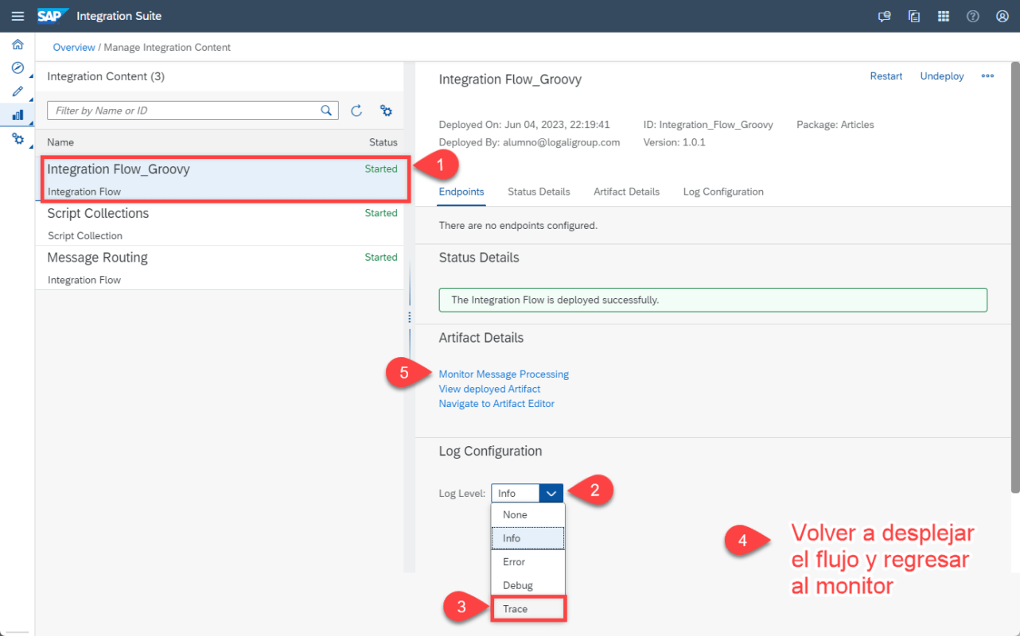Select Trace log level option
Viewport: 1020px width, 636px height.
click(528, 608)
